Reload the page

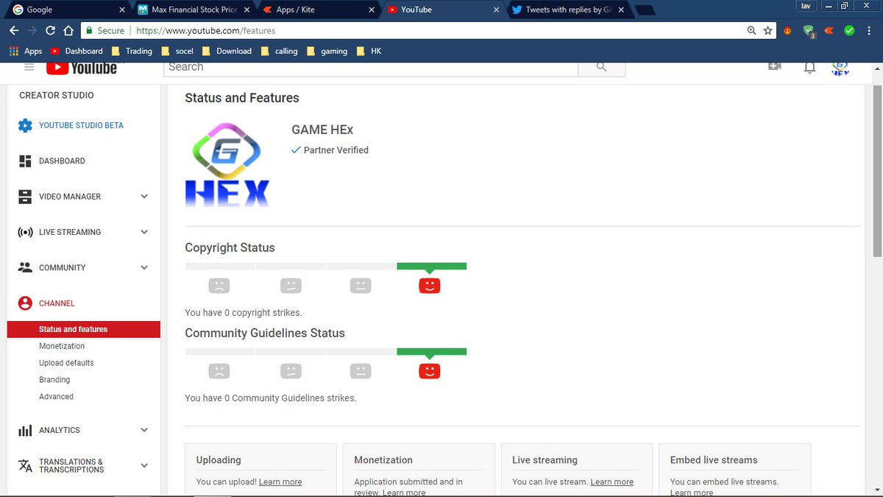click(x=50, y=31)
